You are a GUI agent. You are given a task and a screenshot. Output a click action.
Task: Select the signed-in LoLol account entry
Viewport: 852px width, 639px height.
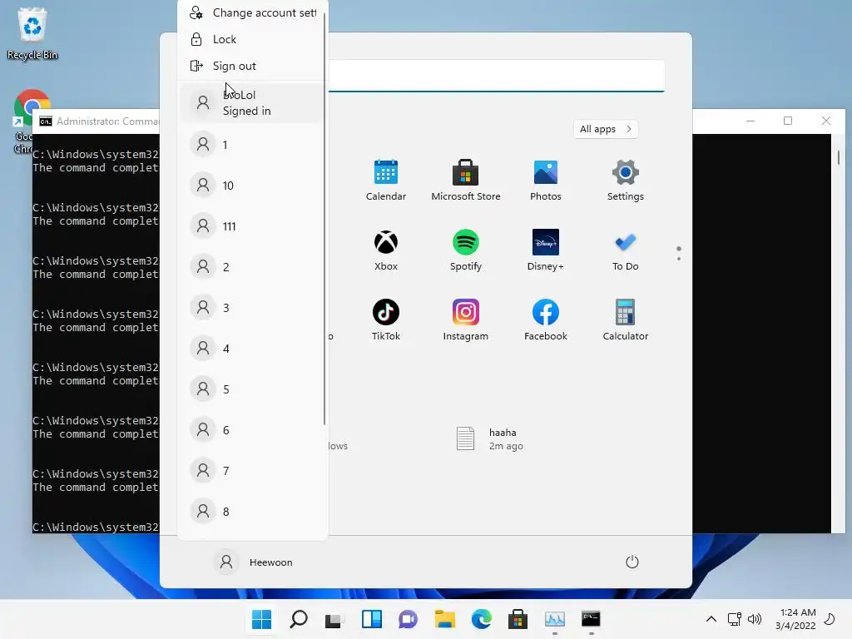[x=252, y=102]
